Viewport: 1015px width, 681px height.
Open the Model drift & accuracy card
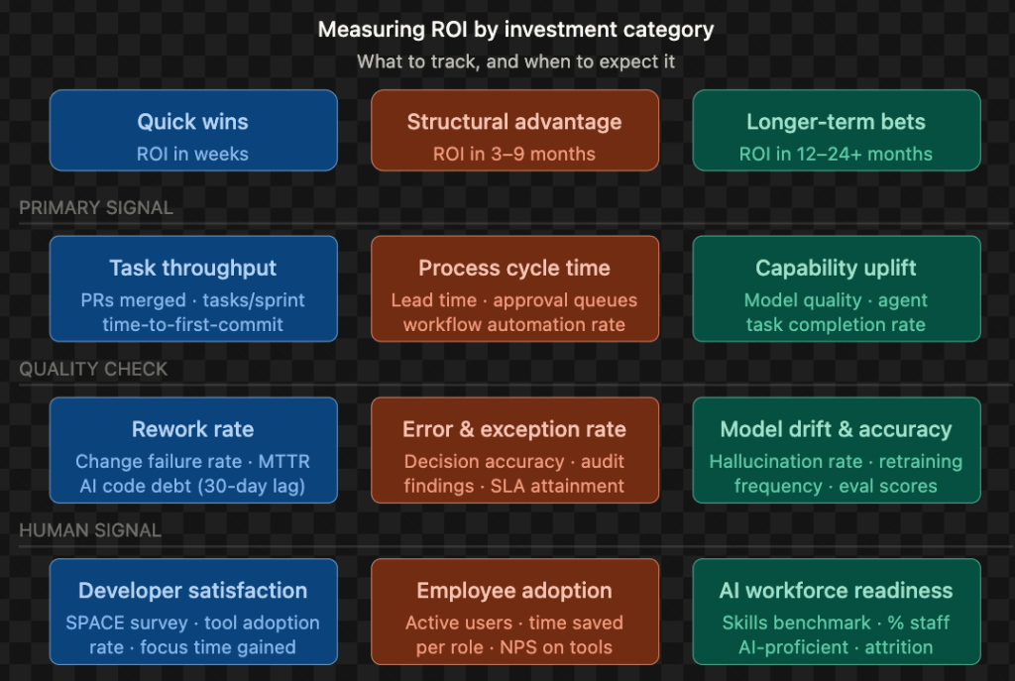[836, 450]
